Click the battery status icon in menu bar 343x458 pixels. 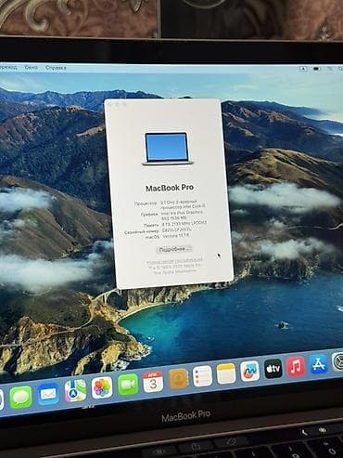click(x=317, y=69)
